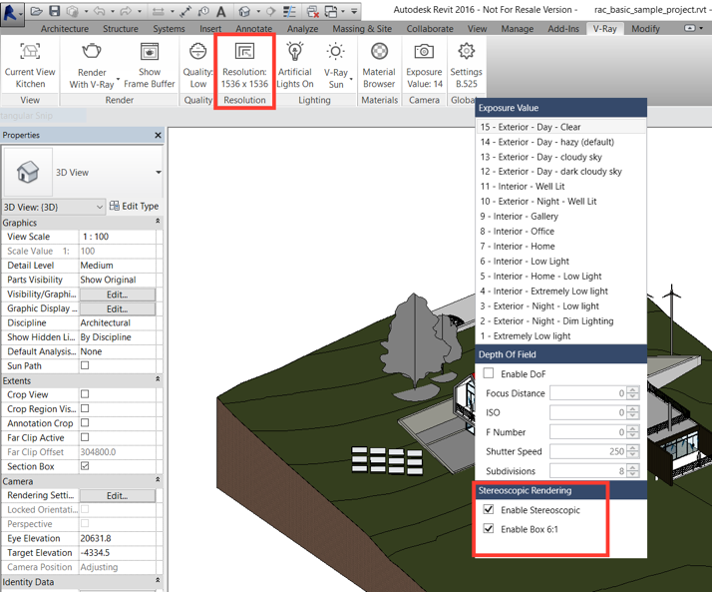Click the Focus Distance input field
712x592 pixels.
tap(588, 393)
